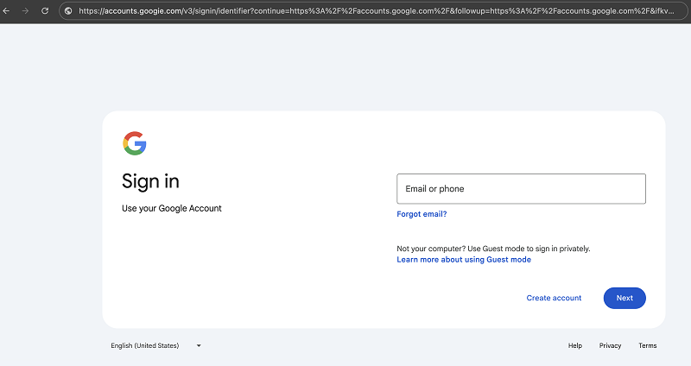Open the Privacy link in footer

(x=610, y=346)
